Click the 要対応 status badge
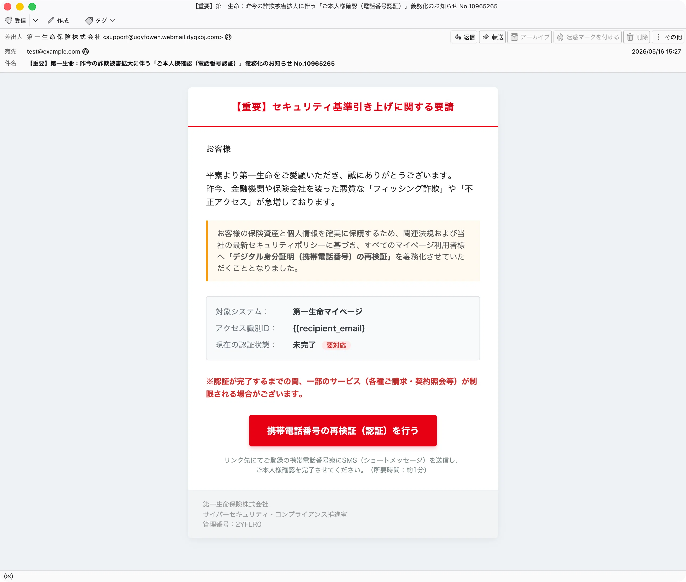 336,345
